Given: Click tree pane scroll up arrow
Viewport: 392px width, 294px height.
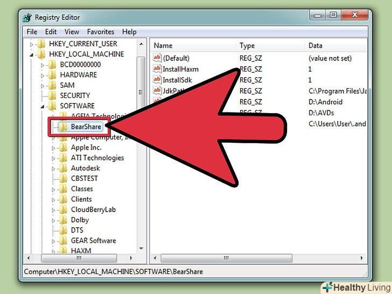Looking at the screenshot, I should 141,44.
